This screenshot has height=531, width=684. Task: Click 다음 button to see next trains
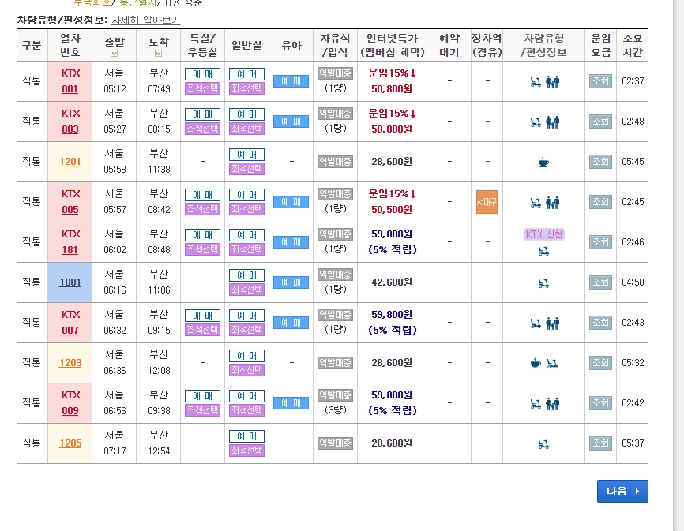(622, 491)
